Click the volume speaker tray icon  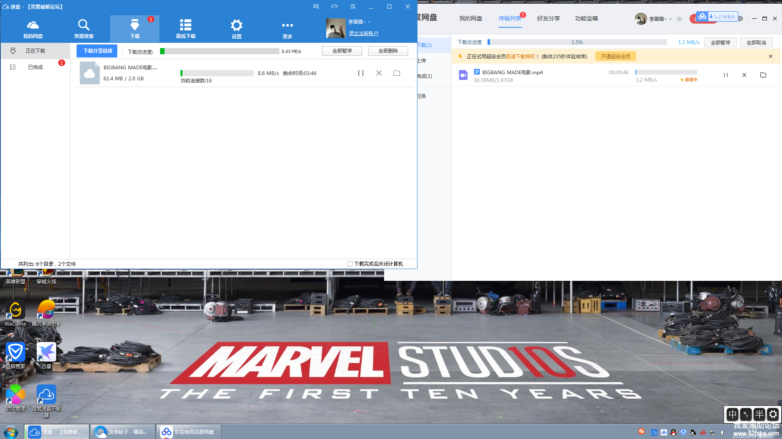coord(723,432)
